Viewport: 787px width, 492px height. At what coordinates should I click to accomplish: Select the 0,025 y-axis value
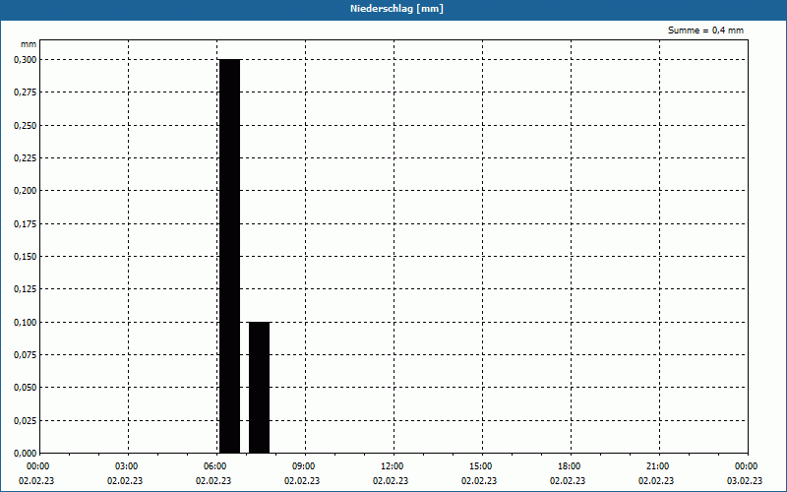click(x=25, y=421)
